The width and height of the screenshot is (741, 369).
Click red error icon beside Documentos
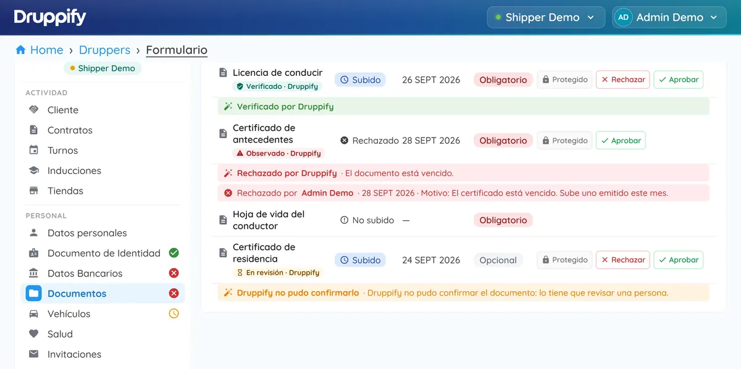tap(174, 294)
